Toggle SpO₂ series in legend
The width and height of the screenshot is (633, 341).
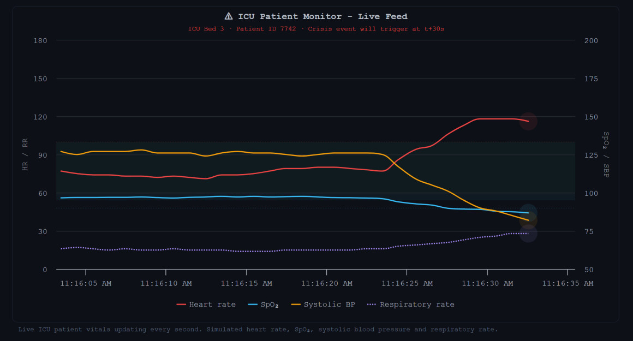pos(263,304)
